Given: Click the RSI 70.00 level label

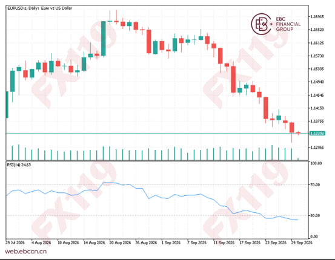Looking at the screenshot, I should tap(315, 184).
